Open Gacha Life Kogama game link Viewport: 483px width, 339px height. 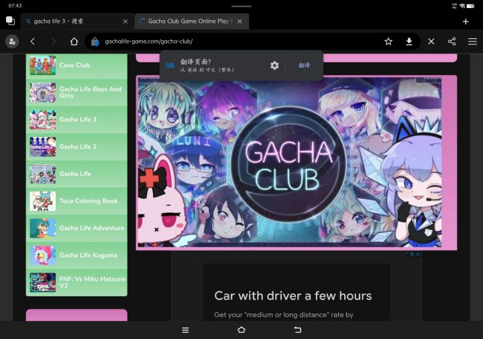coord(76,255)
